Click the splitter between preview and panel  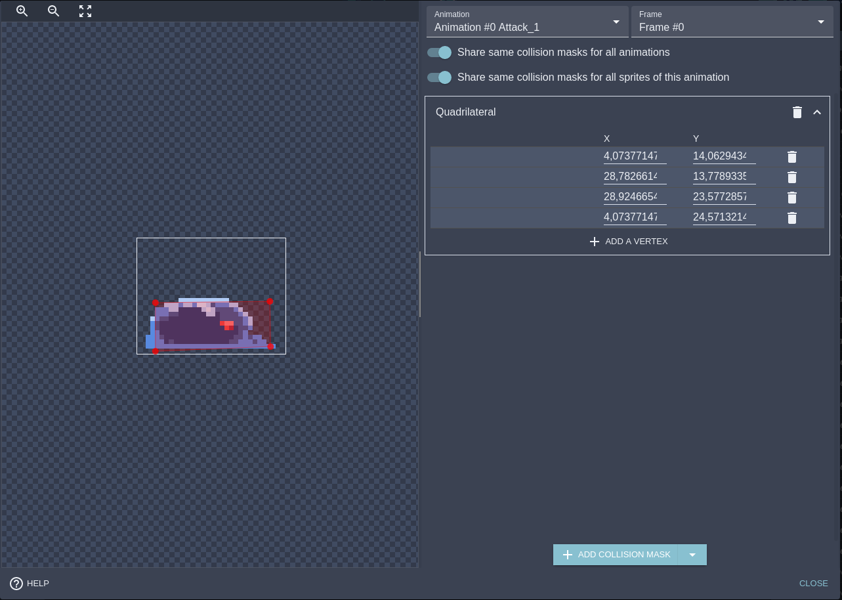pyautogui.click(x=420, y=284)
